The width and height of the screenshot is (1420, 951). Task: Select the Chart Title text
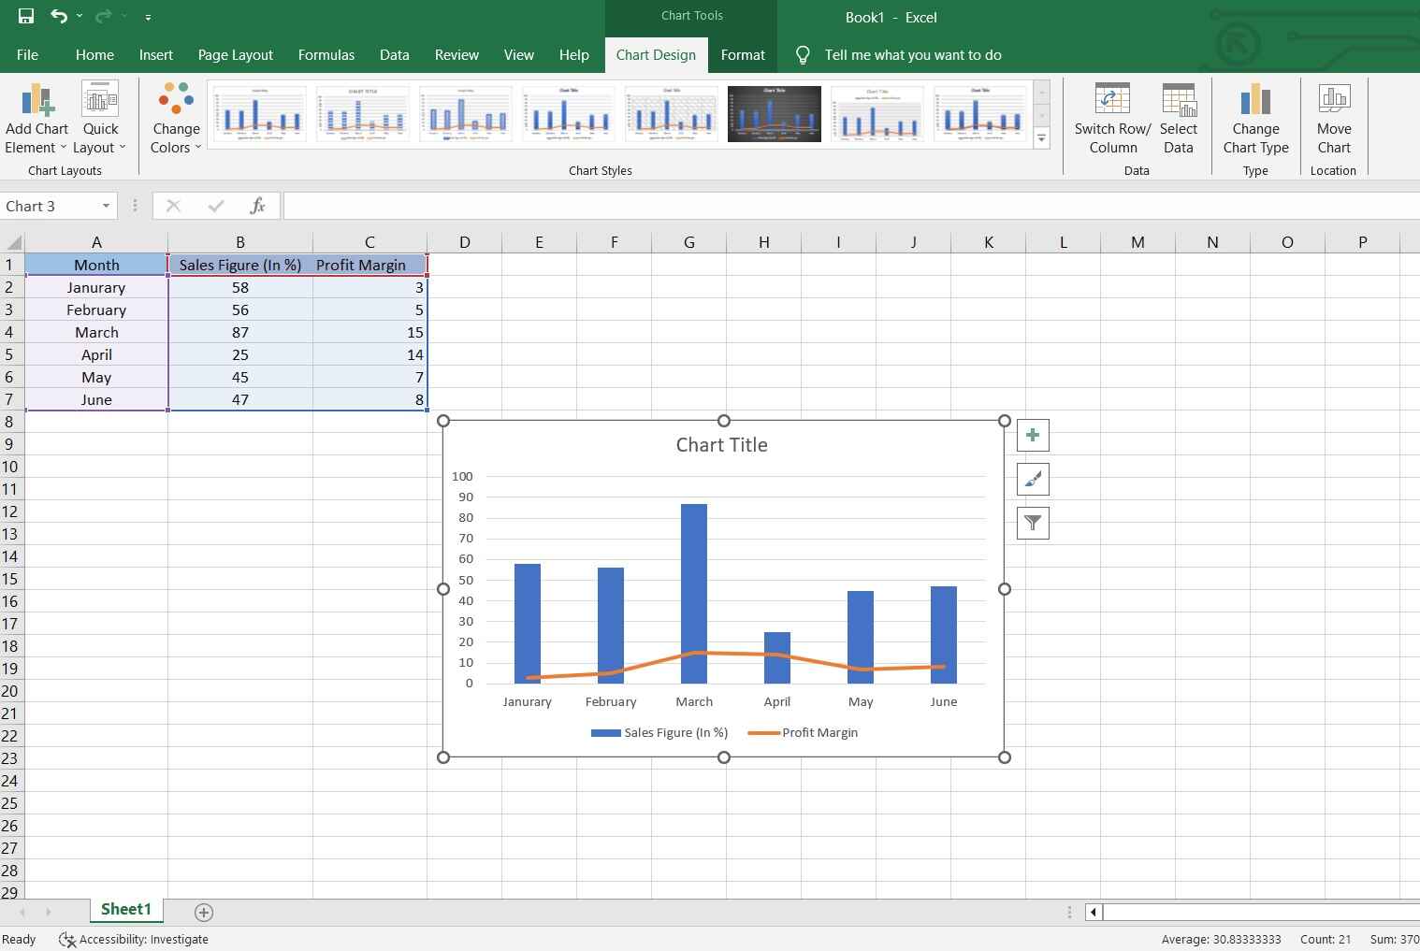(722, 445)
